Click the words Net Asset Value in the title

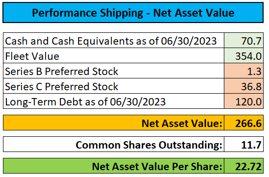pos(194,13)
